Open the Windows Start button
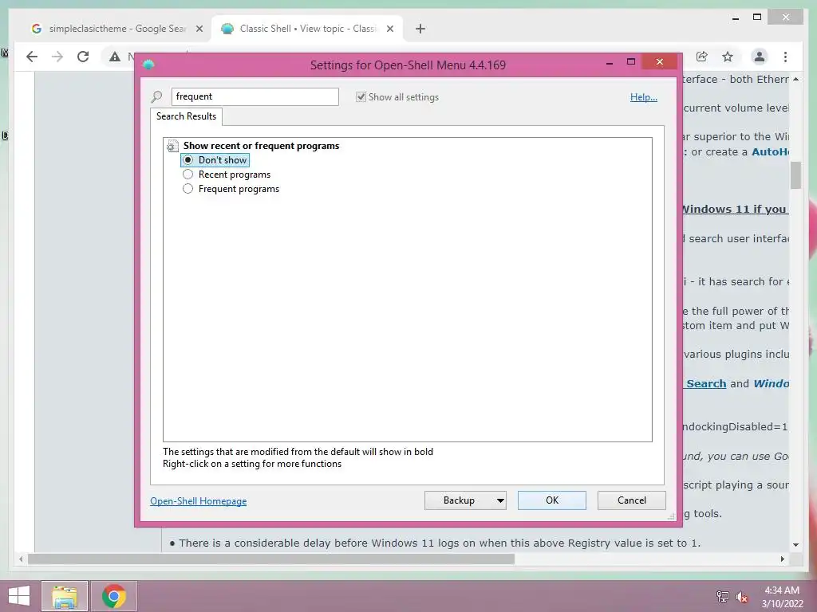Image resolution: width=817 pixels, height=612 pixels. [x=19, y=596]
